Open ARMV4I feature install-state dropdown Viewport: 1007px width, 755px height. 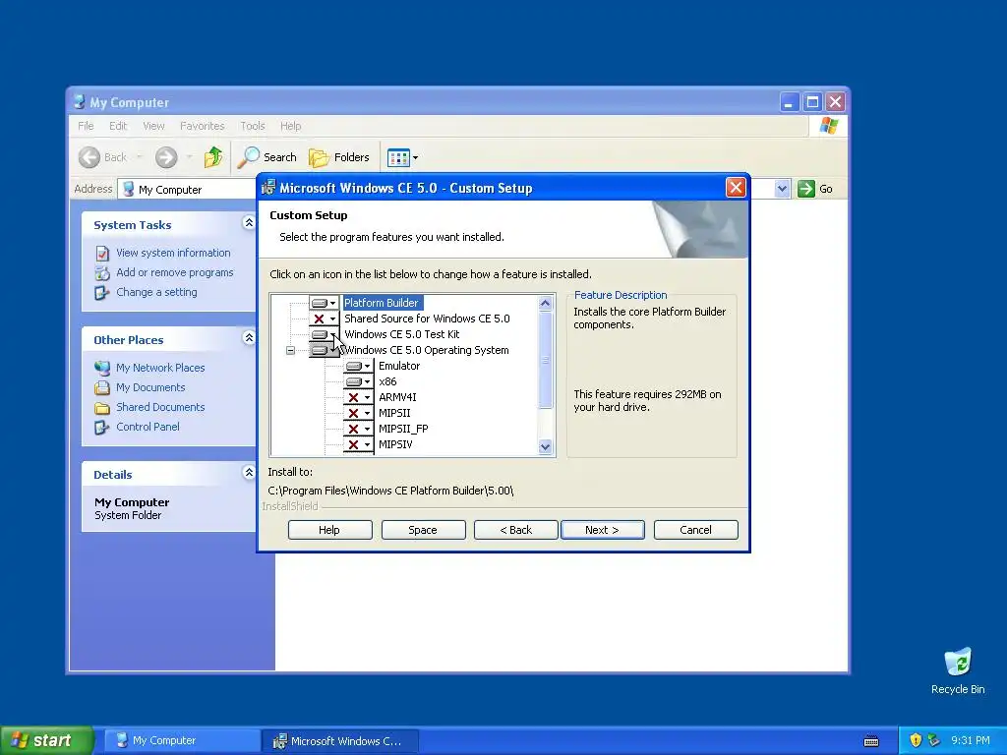click(358, 397)
